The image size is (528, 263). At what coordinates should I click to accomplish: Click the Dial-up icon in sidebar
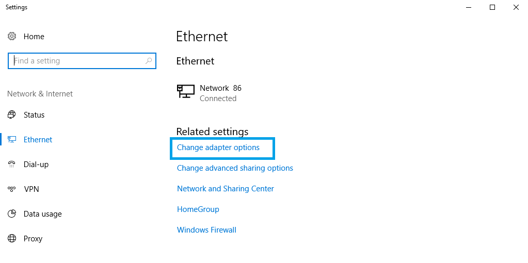(12, 165)
